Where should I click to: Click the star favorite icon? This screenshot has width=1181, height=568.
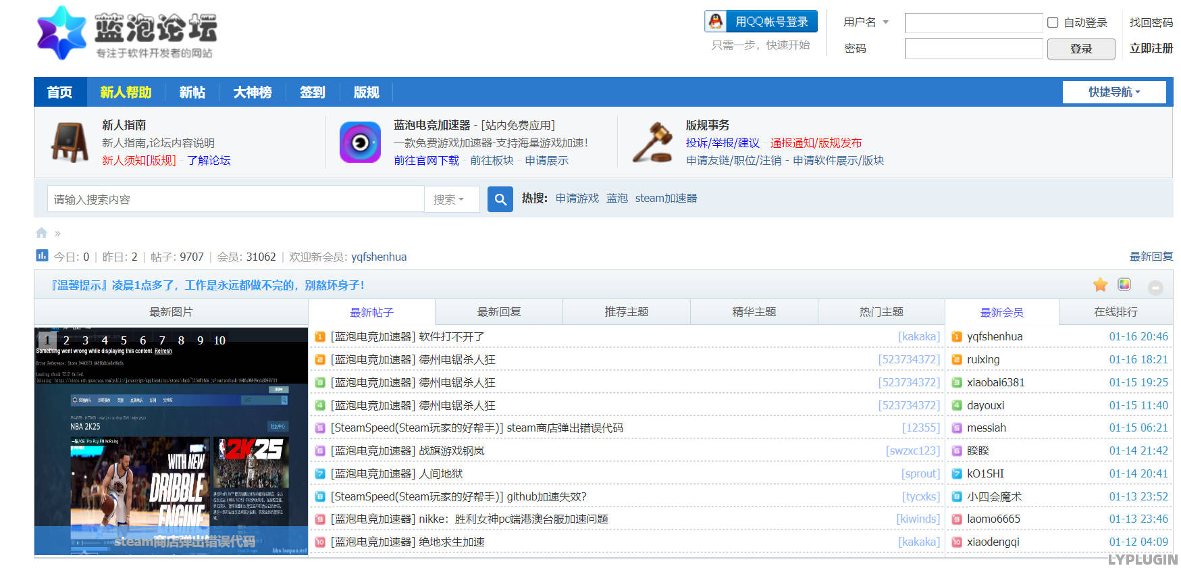click(x=1101, y=285)
